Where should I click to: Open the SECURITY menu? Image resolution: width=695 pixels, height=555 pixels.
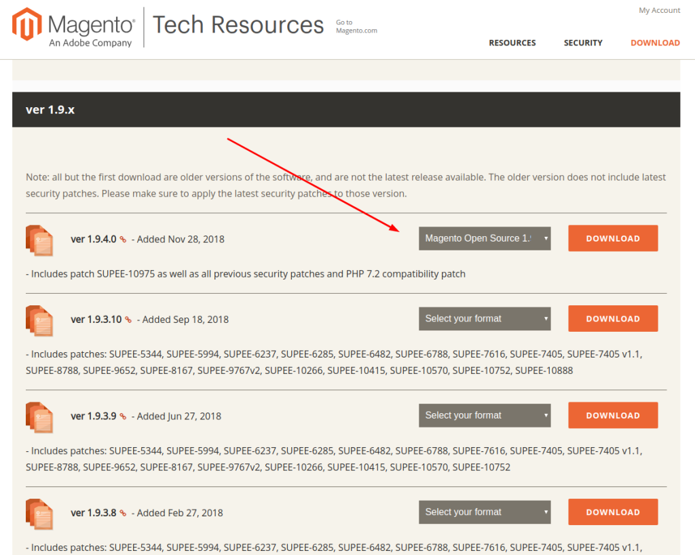pos(582,42)
